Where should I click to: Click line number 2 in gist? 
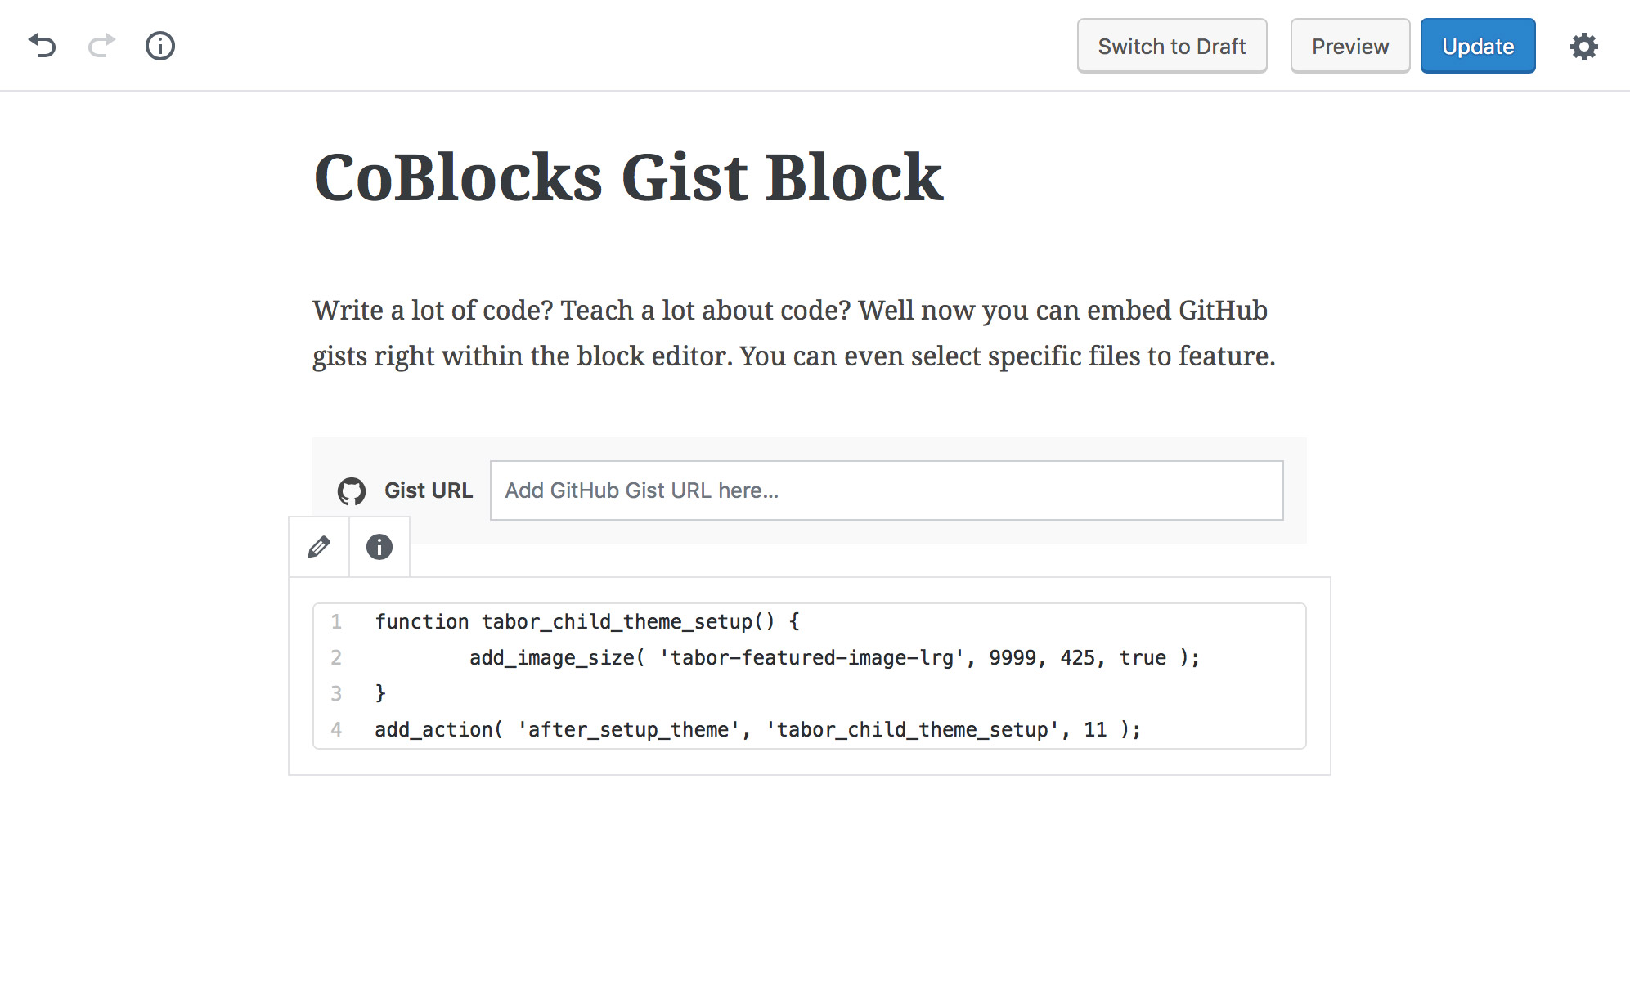(336, 658)
